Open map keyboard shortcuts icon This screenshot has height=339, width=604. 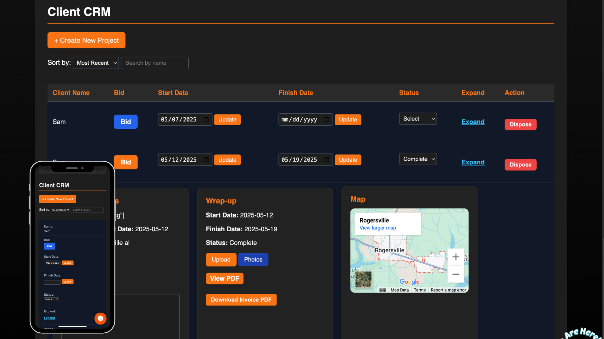[x=382, y=290]
